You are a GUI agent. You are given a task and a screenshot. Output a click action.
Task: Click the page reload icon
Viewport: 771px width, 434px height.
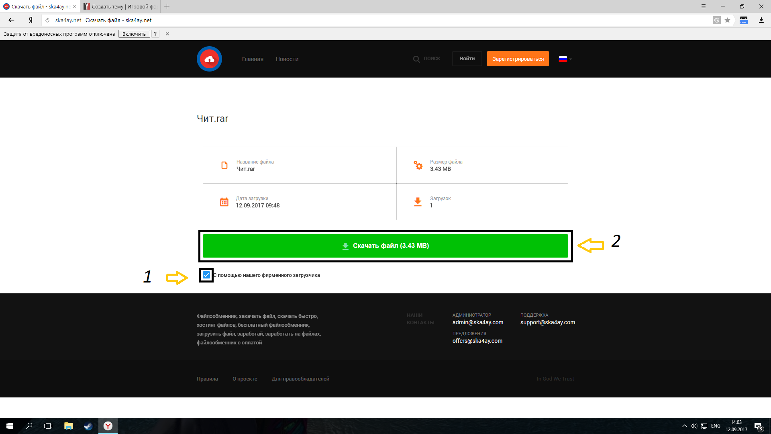pos(47,20)
